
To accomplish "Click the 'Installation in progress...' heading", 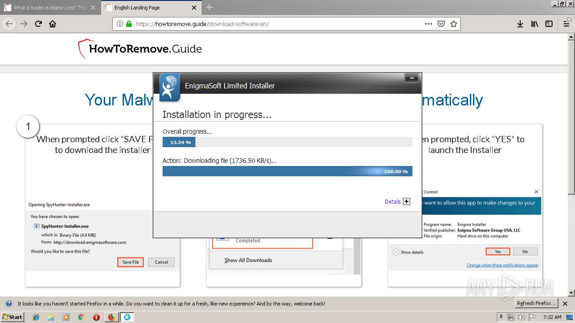I will (x=217, y=114).
